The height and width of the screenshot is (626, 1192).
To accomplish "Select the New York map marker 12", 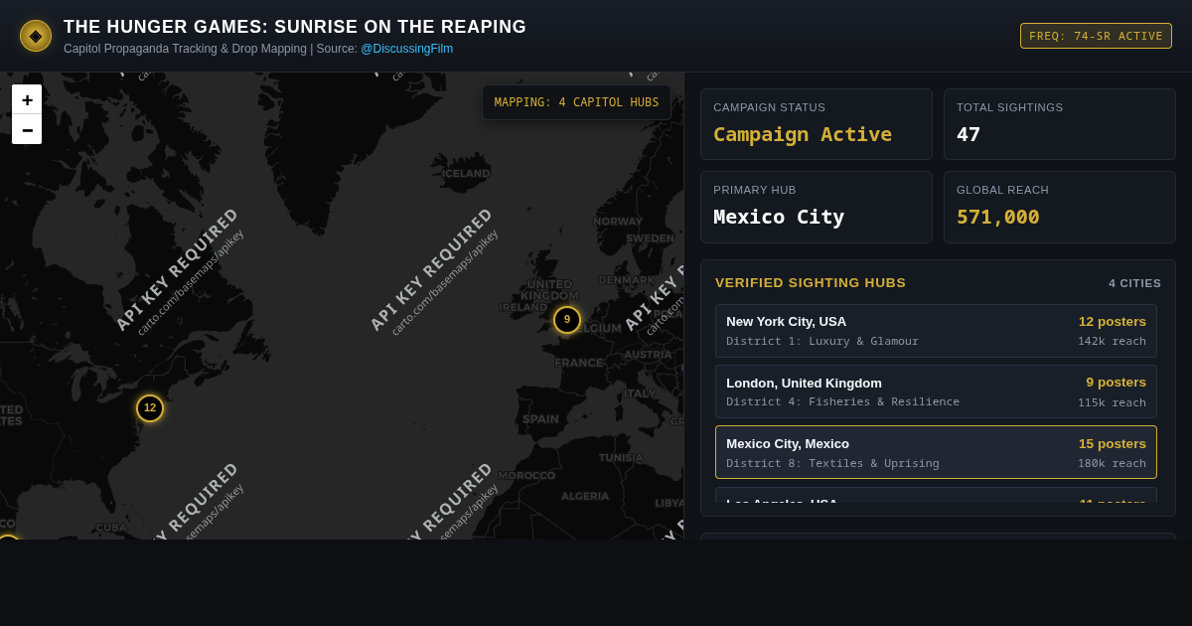I will tap(150, 408).
